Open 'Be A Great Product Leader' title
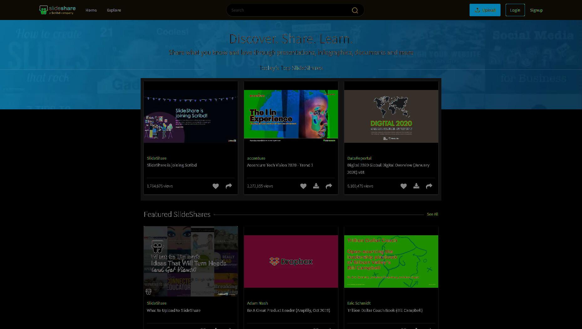Viewport: 582px width, 329px height. [288, 311]
